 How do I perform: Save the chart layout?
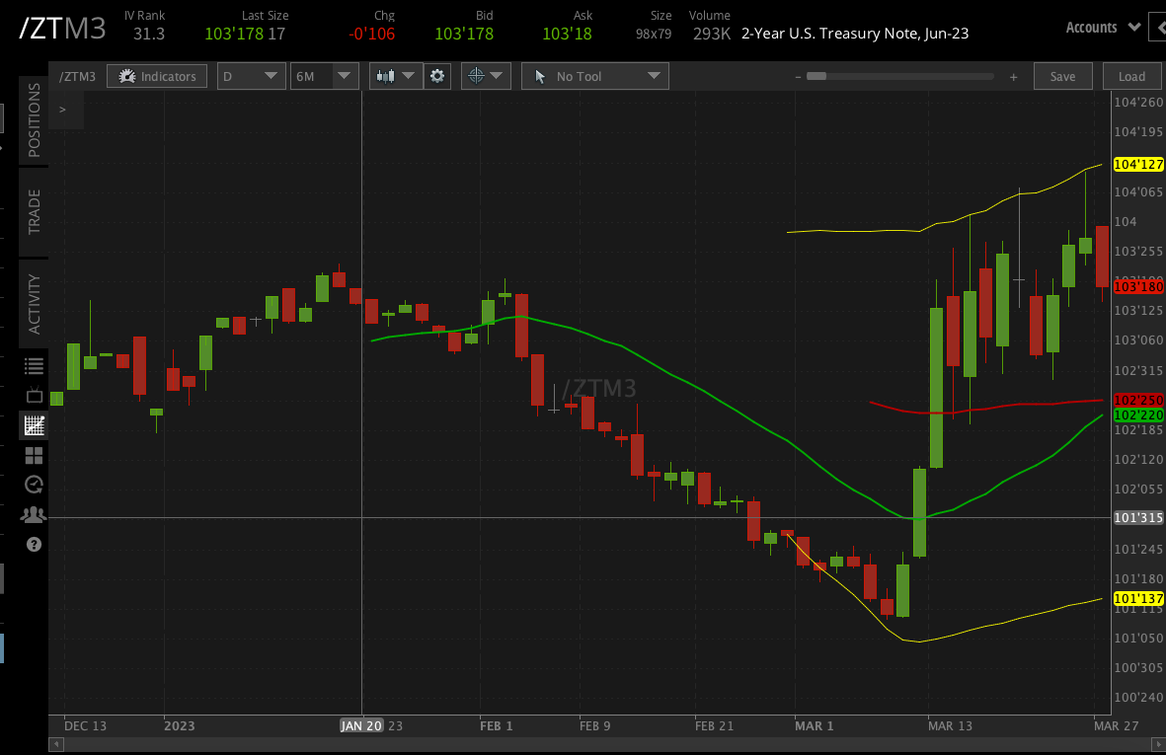click(1062, 77)
